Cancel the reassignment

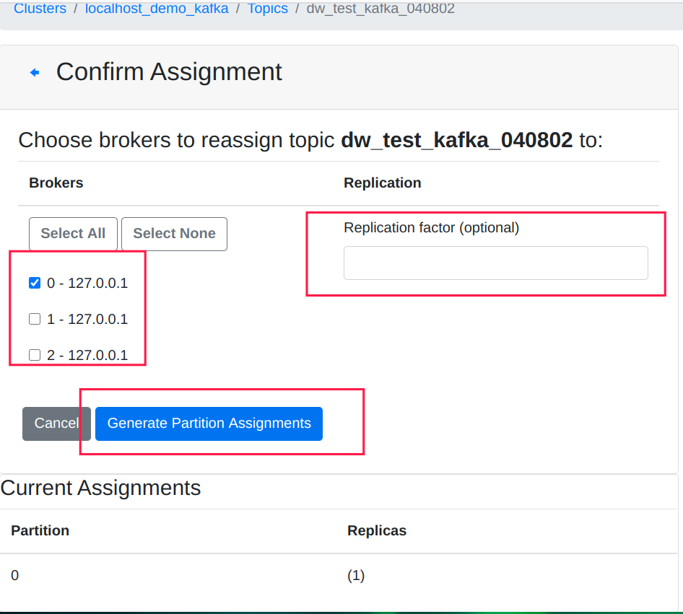56,424
